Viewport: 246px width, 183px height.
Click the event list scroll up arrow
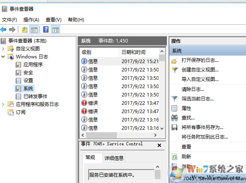pos(162,51)
